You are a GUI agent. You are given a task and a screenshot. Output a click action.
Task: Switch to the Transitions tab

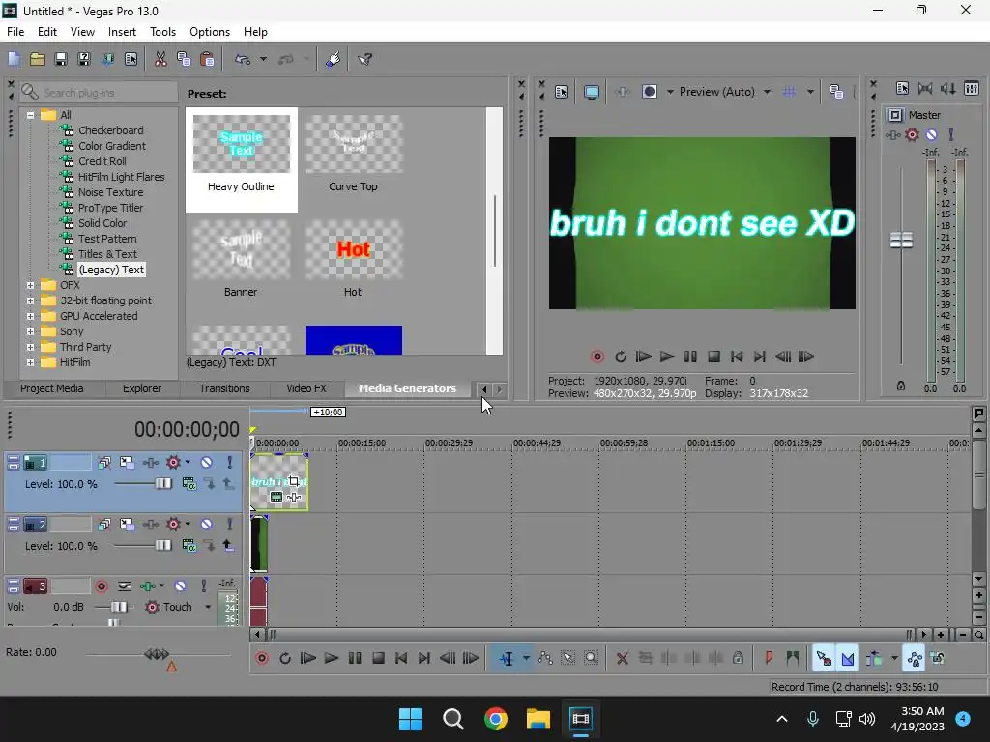tap(224, 388)
